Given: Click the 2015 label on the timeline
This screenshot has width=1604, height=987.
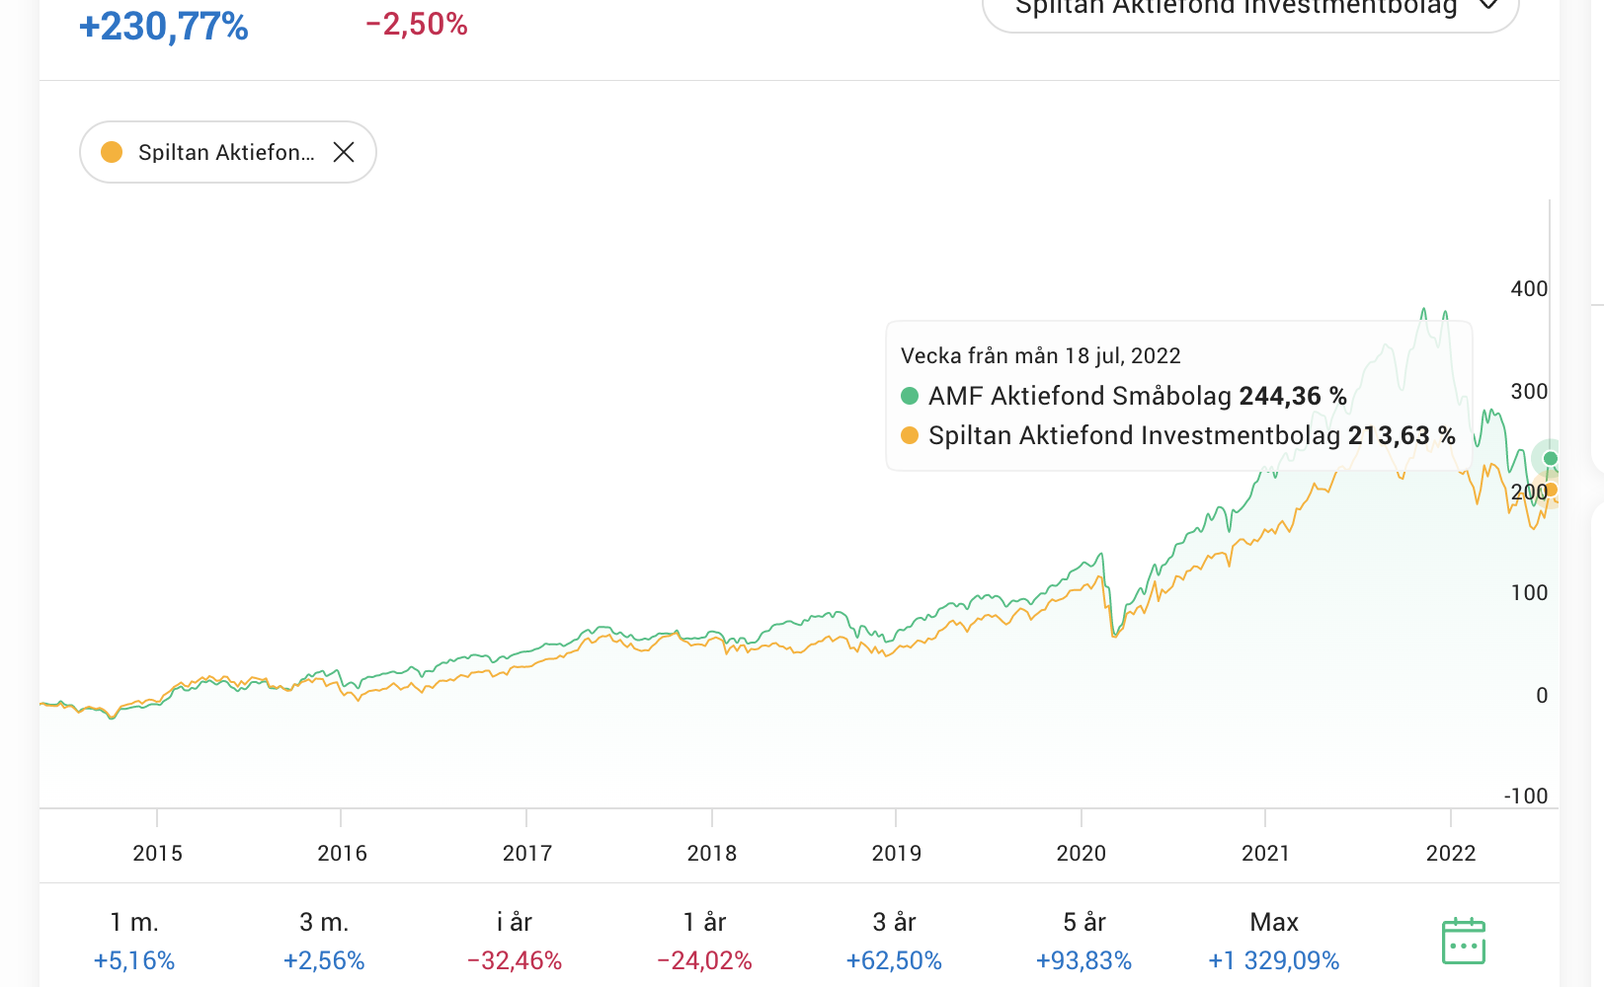Looking at the screenshot, I should [158, 853].
